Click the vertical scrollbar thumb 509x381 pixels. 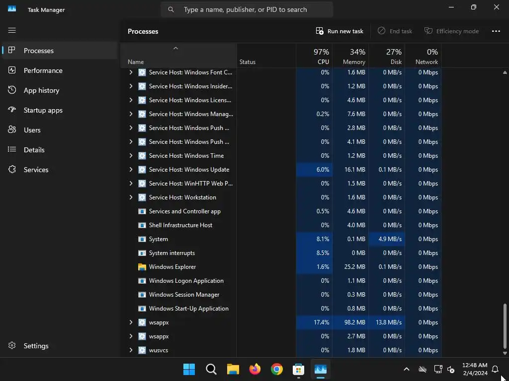pos(505,326)
